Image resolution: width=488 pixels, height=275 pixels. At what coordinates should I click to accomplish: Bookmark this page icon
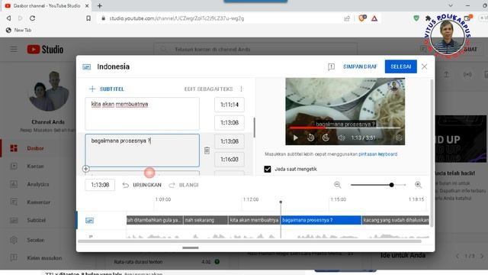88,18
